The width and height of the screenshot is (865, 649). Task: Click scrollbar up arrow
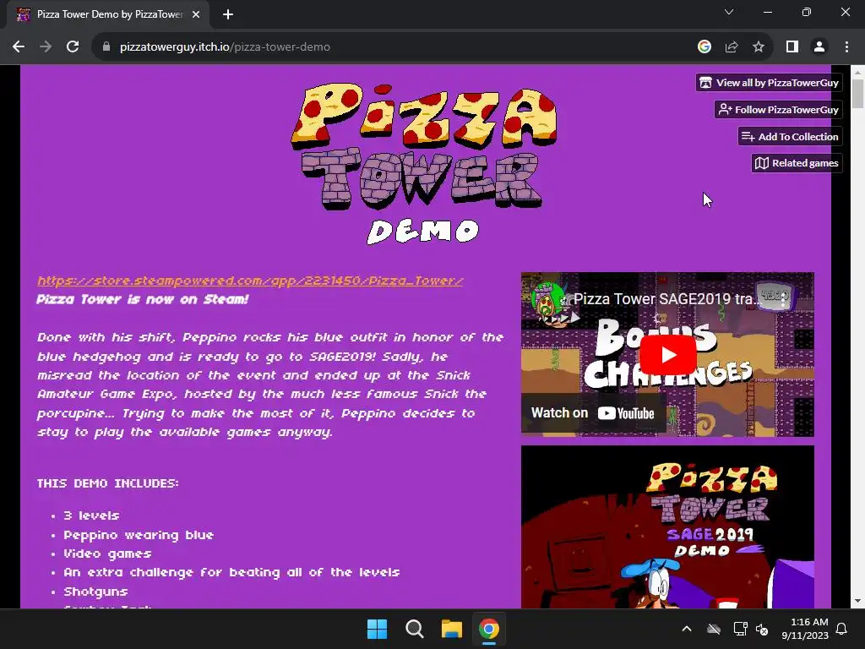click(x=857, y=72)
